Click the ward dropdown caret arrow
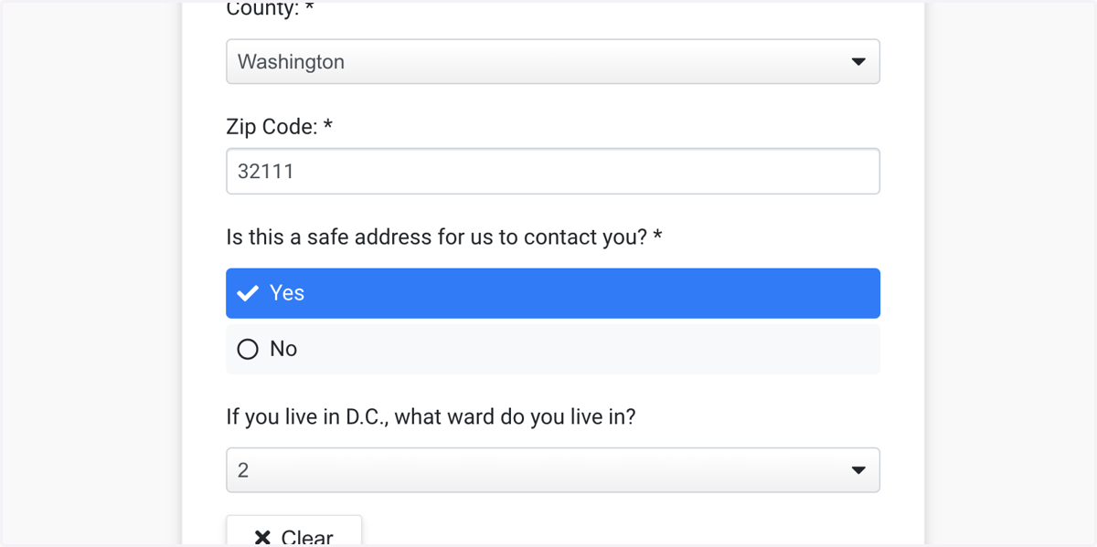This screenshot has height=547, width=1097. 858,470
